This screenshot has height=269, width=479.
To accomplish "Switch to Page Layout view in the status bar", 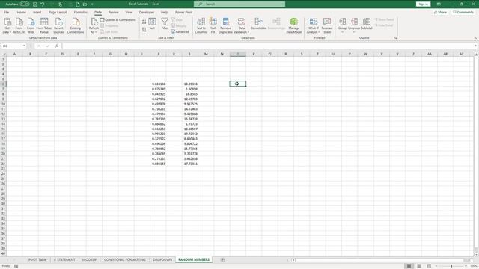I will coord(419,266).
